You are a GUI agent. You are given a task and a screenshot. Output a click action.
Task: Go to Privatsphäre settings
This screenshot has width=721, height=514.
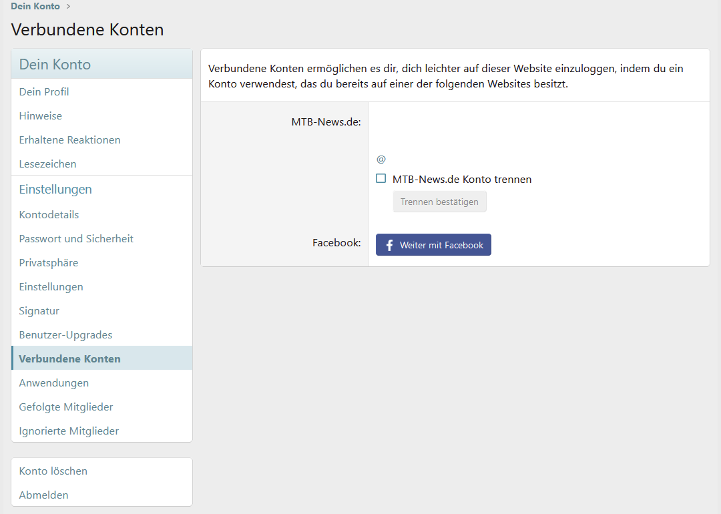101,262
